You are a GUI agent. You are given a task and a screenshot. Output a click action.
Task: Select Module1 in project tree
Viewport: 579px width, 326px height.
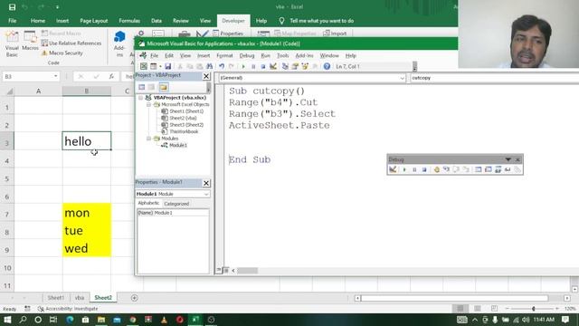pos(175,145)
